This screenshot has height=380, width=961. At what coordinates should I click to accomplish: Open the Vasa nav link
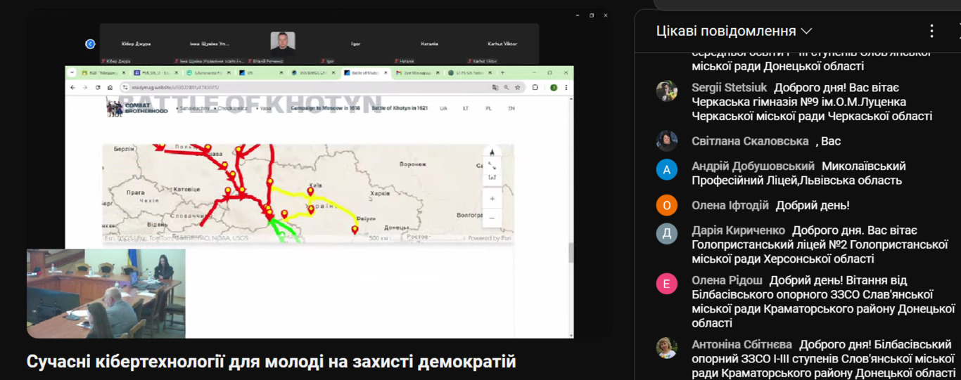pos(265,109)
